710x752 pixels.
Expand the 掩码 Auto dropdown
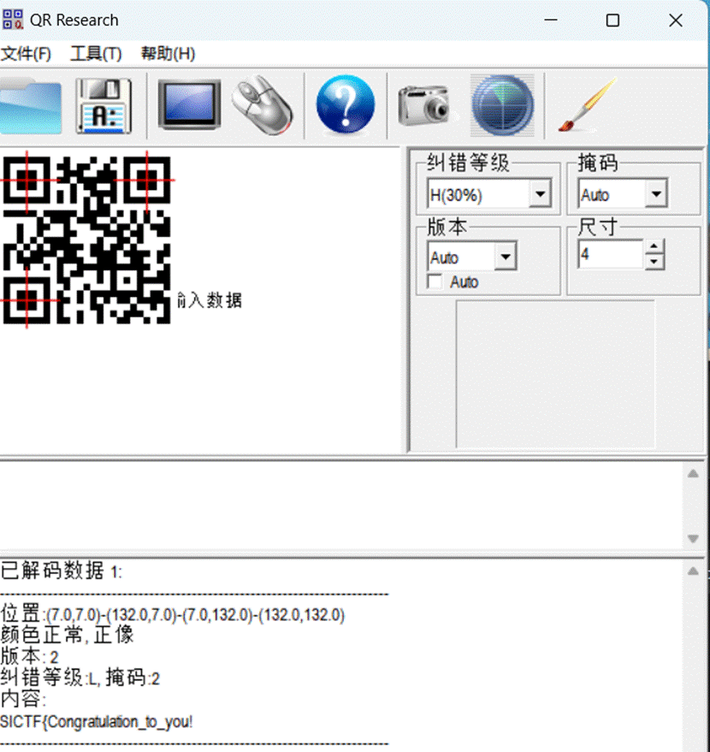click(656, 194)
